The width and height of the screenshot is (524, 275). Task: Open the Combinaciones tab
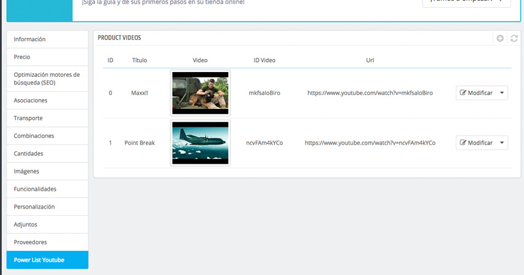(47, 136)
